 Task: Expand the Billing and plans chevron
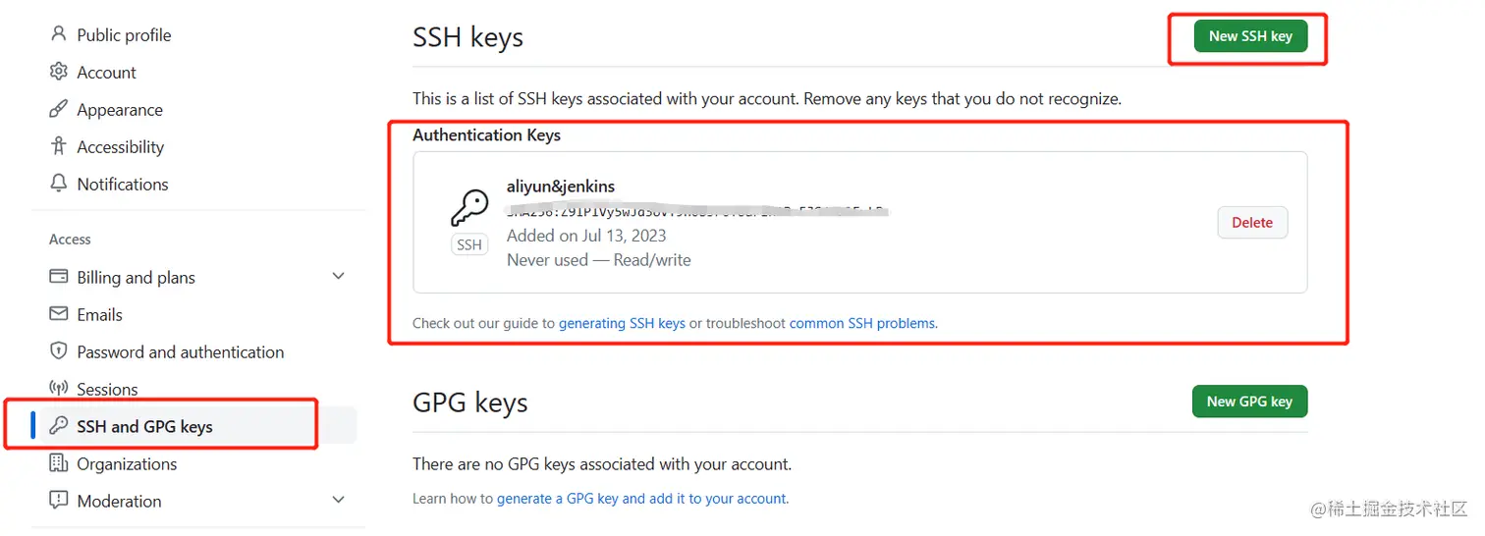point(339,277)
